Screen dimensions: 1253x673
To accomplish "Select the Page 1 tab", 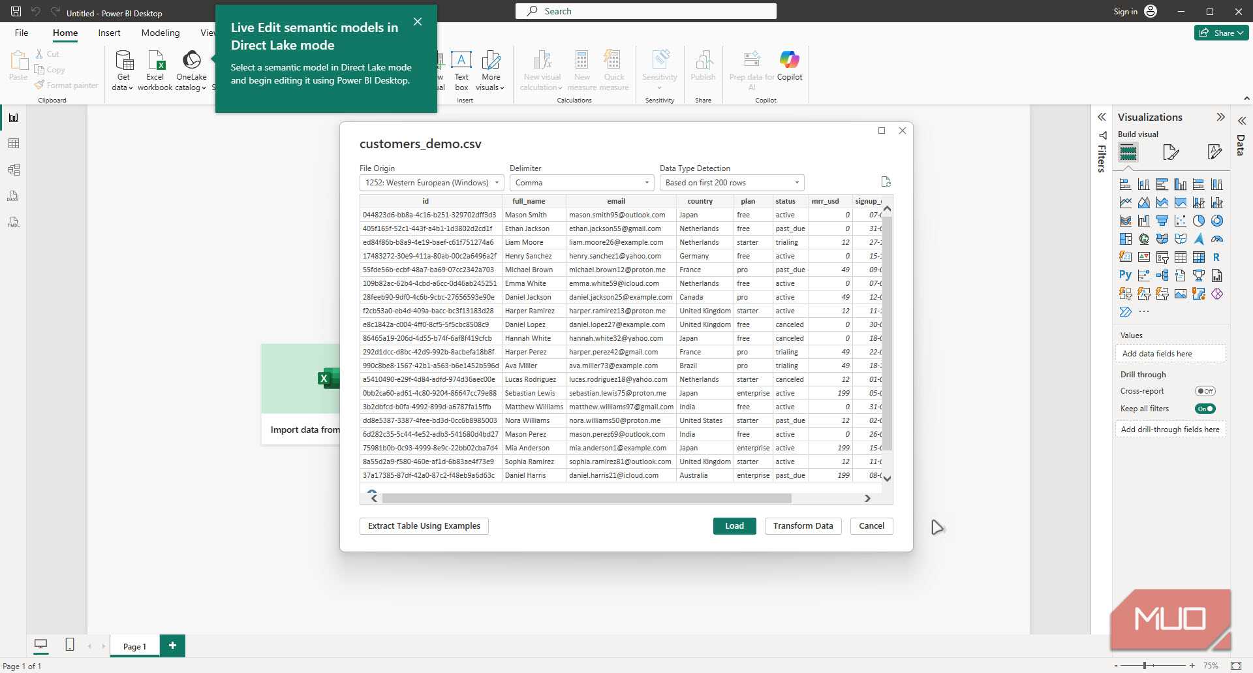I will pyautogui.click(x=134, y=646).
